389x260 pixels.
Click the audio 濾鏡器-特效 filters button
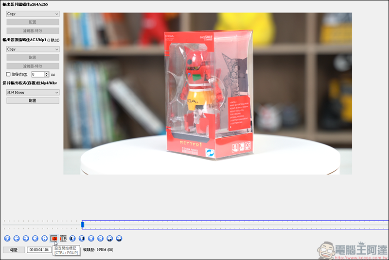[x=33, y=66]
